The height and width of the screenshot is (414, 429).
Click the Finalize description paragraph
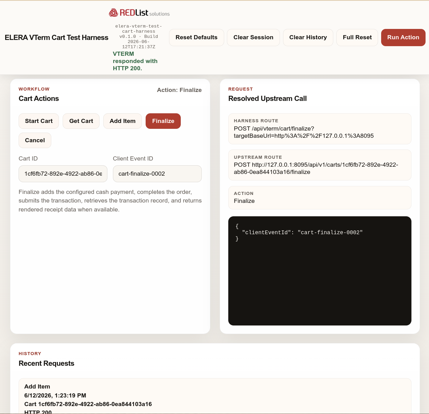pyautogui.click(x=110, y=201)
